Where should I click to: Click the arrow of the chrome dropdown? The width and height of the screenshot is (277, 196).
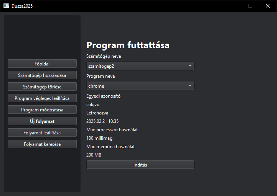point(190,86)
